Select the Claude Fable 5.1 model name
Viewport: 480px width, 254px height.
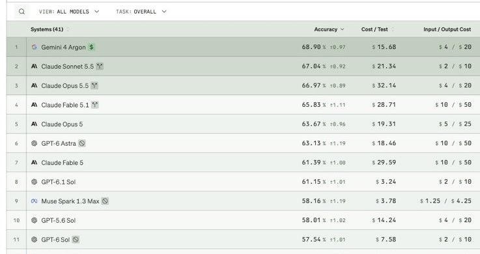tap(65, 105)
